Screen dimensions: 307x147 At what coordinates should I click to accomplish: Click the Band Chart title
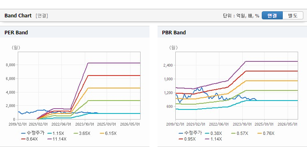point(18,16)
